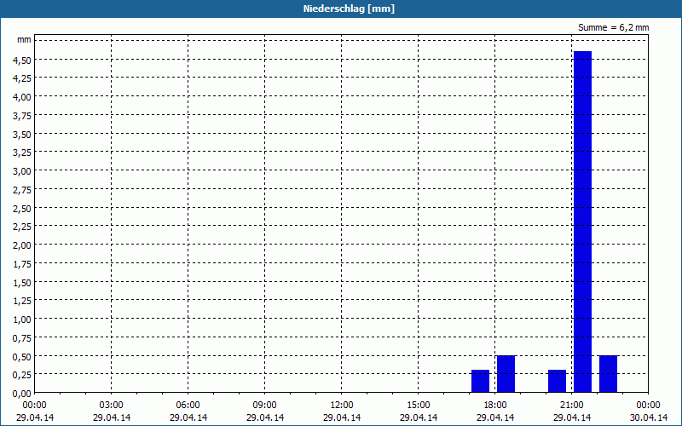
Task: Click the 1,00 y-axis value
Action: pos(22,319)
